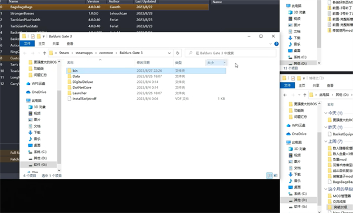
Task: Select the BagsBagsBags mod row
Action: tap(104, 7)
